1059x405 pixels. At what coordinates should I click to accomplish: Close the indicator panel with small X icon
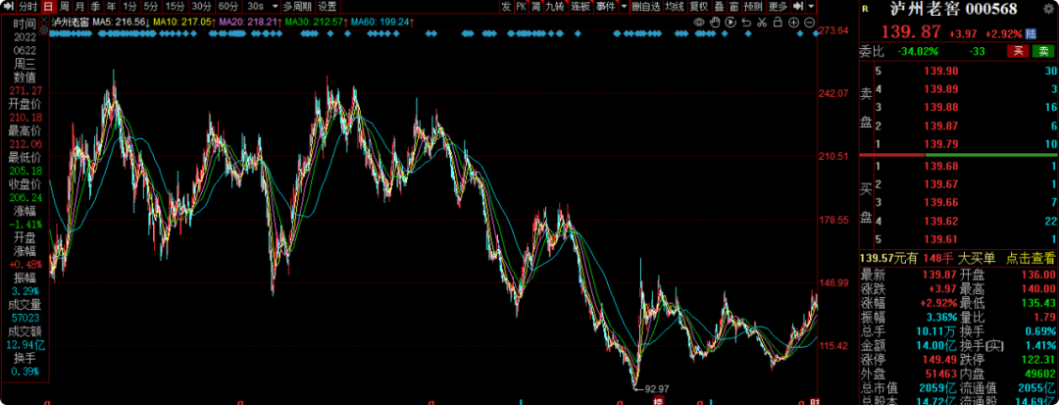coord(44,19)
